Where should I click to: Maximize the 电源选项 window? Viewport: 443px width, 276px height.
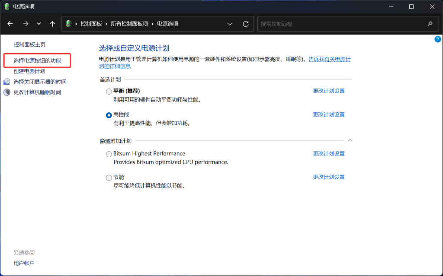coord(411,6)
